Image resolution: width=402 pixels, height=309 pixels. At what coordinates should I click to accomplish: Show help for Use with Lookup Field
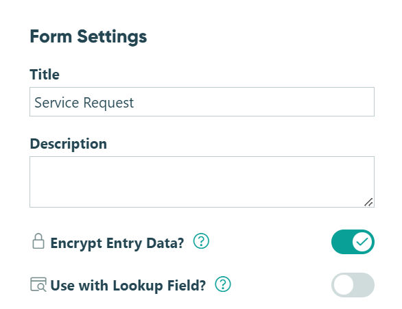pos(223,284)
